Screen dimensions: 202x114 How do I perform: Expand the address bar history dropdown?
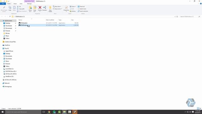point(175,16)
